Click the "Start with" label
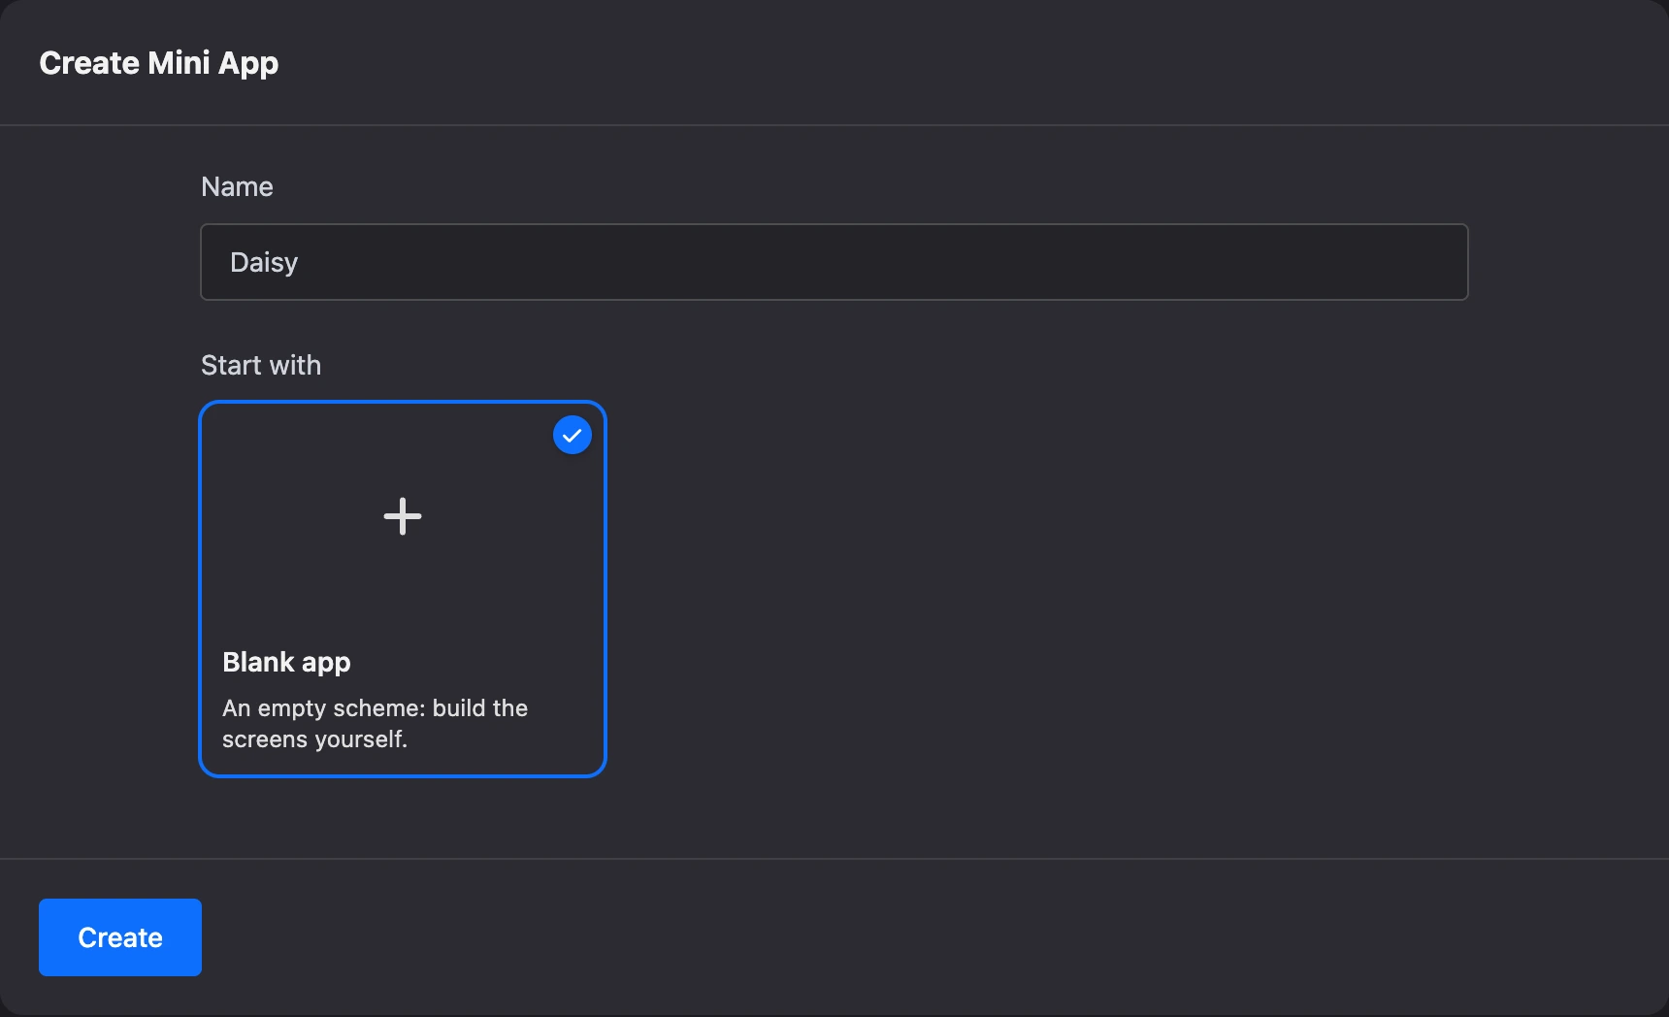 pos(261,365)
